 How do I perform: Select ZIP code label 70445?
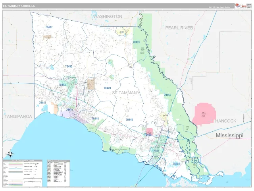coord(129,119)
